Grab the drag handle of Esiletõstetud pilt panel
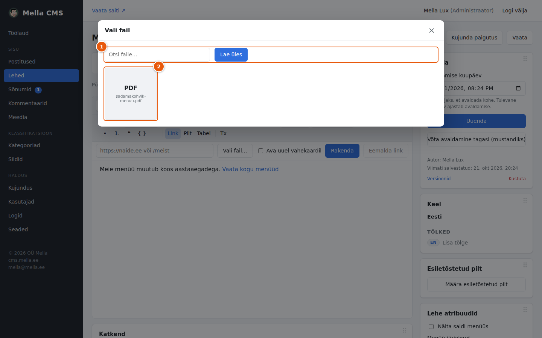 (525, 265)
